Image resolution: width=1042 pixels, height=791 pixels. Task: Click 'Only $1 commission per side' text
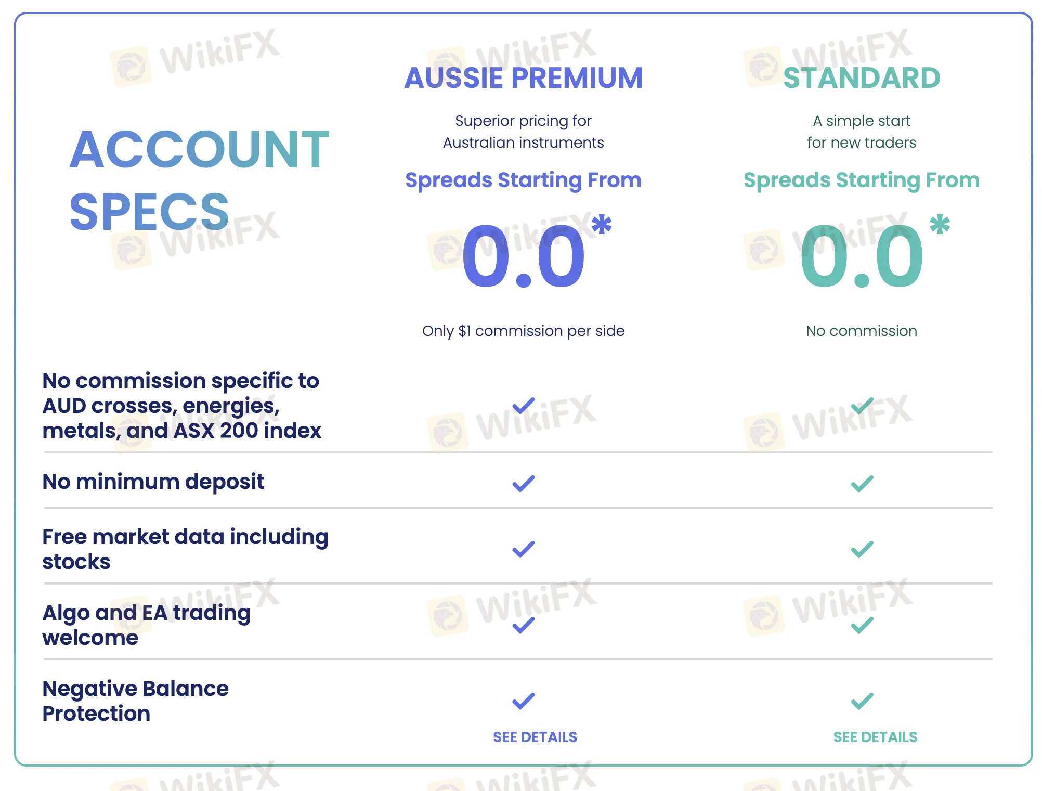pyautogui.click(x=523, y=331)
